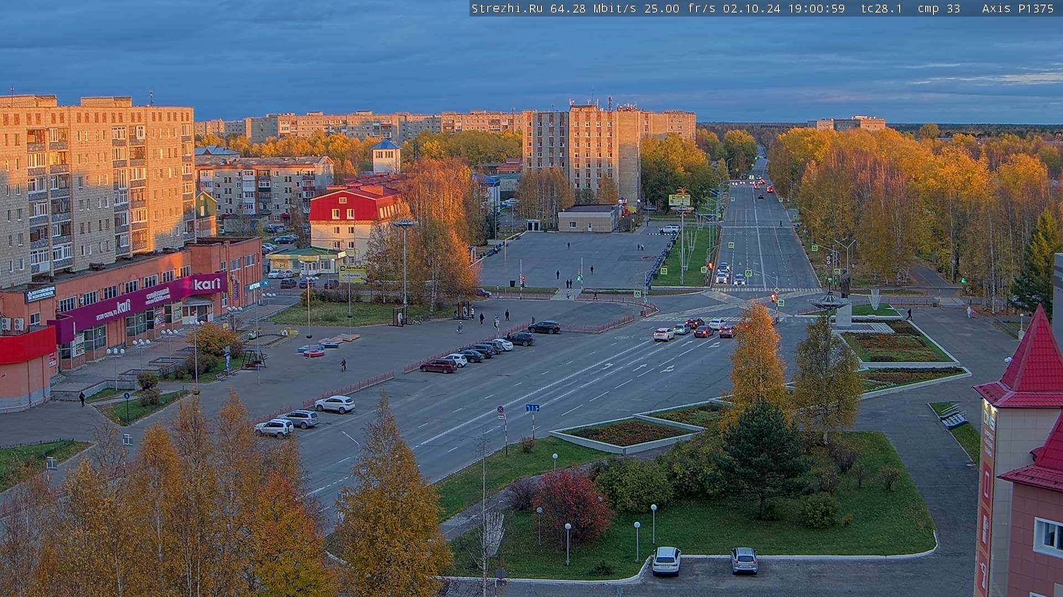
Task: Click the 19:00:59 time stamp
Action: [816, 8]
